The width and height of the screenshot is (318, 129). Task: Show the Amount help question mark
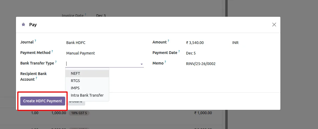pyautogui.click(x=168, y=41)
